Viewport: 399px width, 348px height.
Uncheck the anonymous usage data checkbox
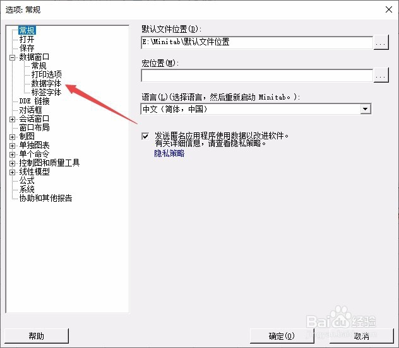[x=145, y=136]
